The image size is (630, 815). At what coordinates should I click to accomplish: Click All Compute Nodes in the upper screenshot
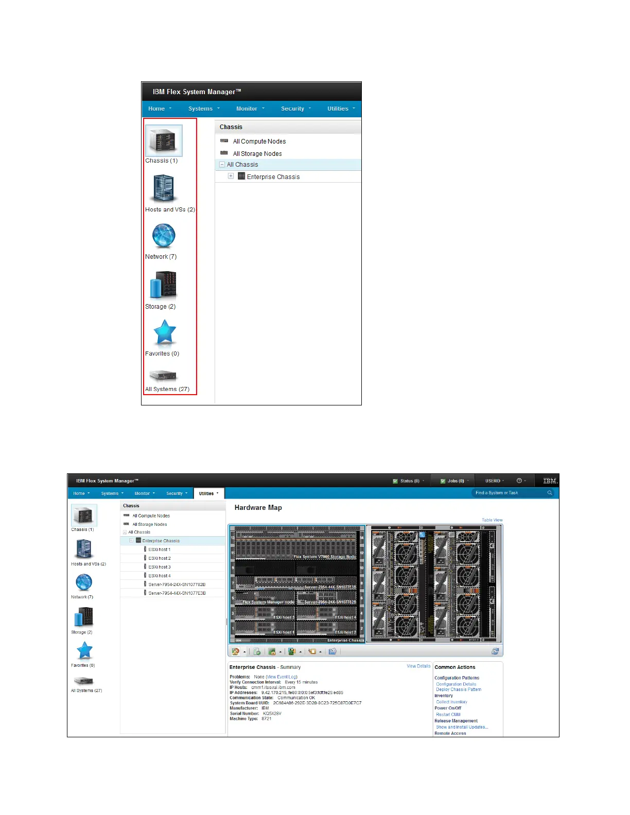click(259, 141)
